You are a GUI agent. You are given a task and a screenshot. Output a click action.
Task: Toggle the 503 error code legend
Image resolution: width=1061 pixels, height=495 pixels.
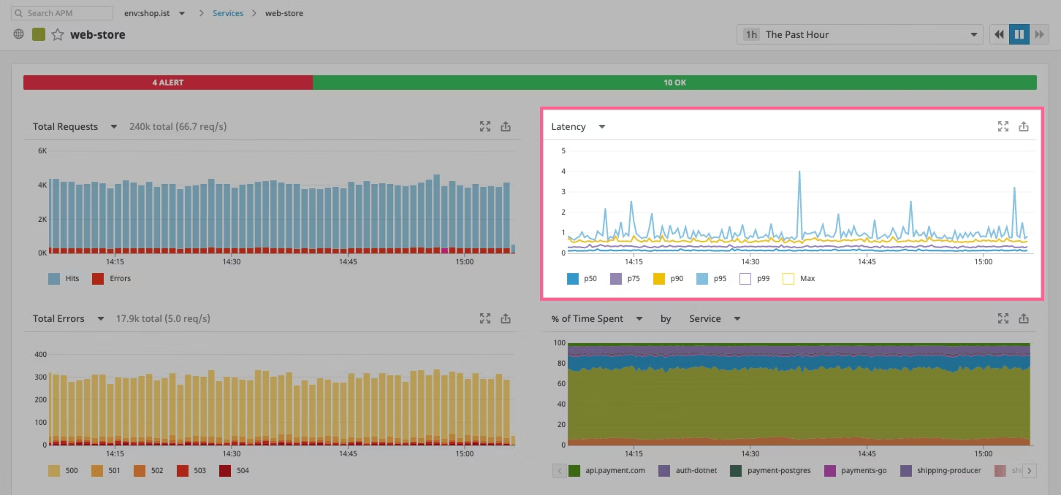click(192, 470)
